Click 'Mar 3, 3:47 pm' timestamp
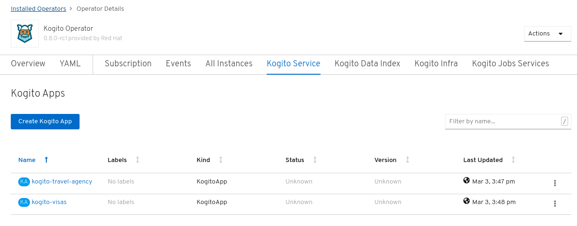This screenshot has width=577, height=226. click(494, 182)
